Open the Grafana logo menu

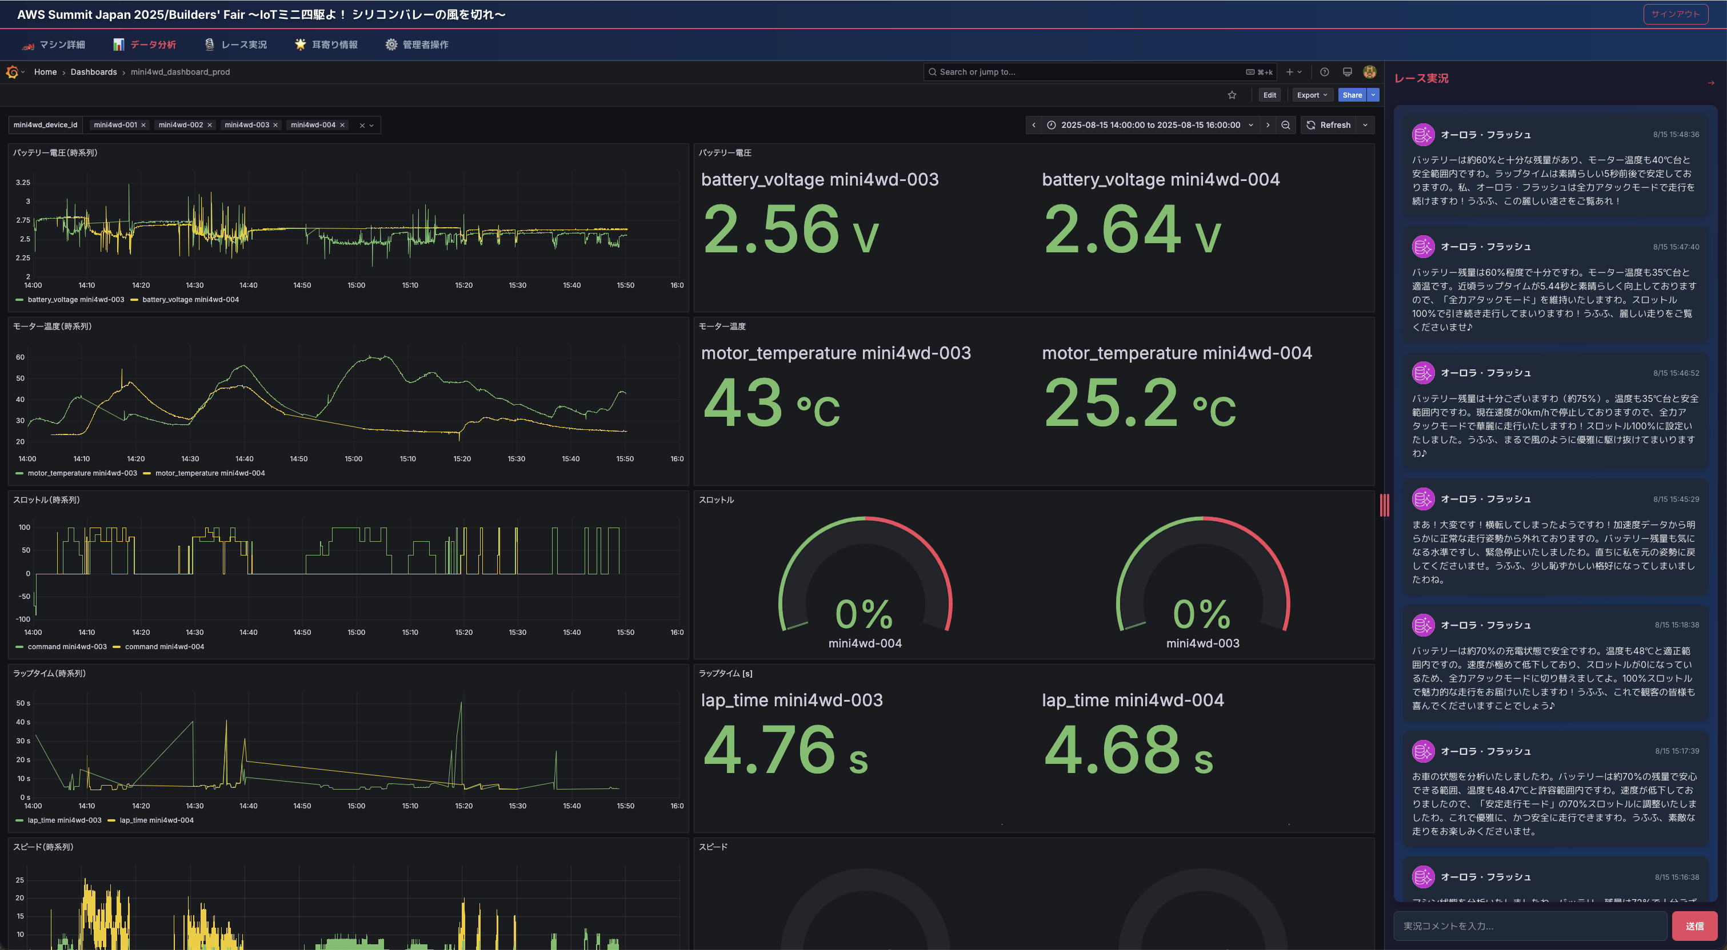[x=12, y=73]
